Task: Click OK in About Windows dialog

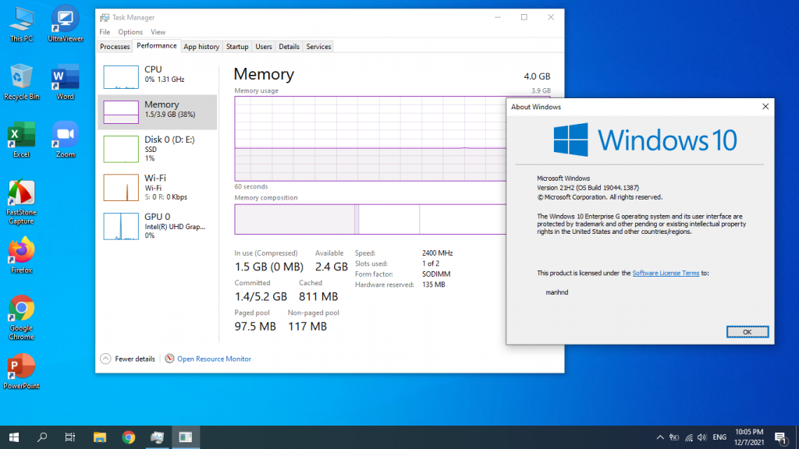Action: coord(747,332)
